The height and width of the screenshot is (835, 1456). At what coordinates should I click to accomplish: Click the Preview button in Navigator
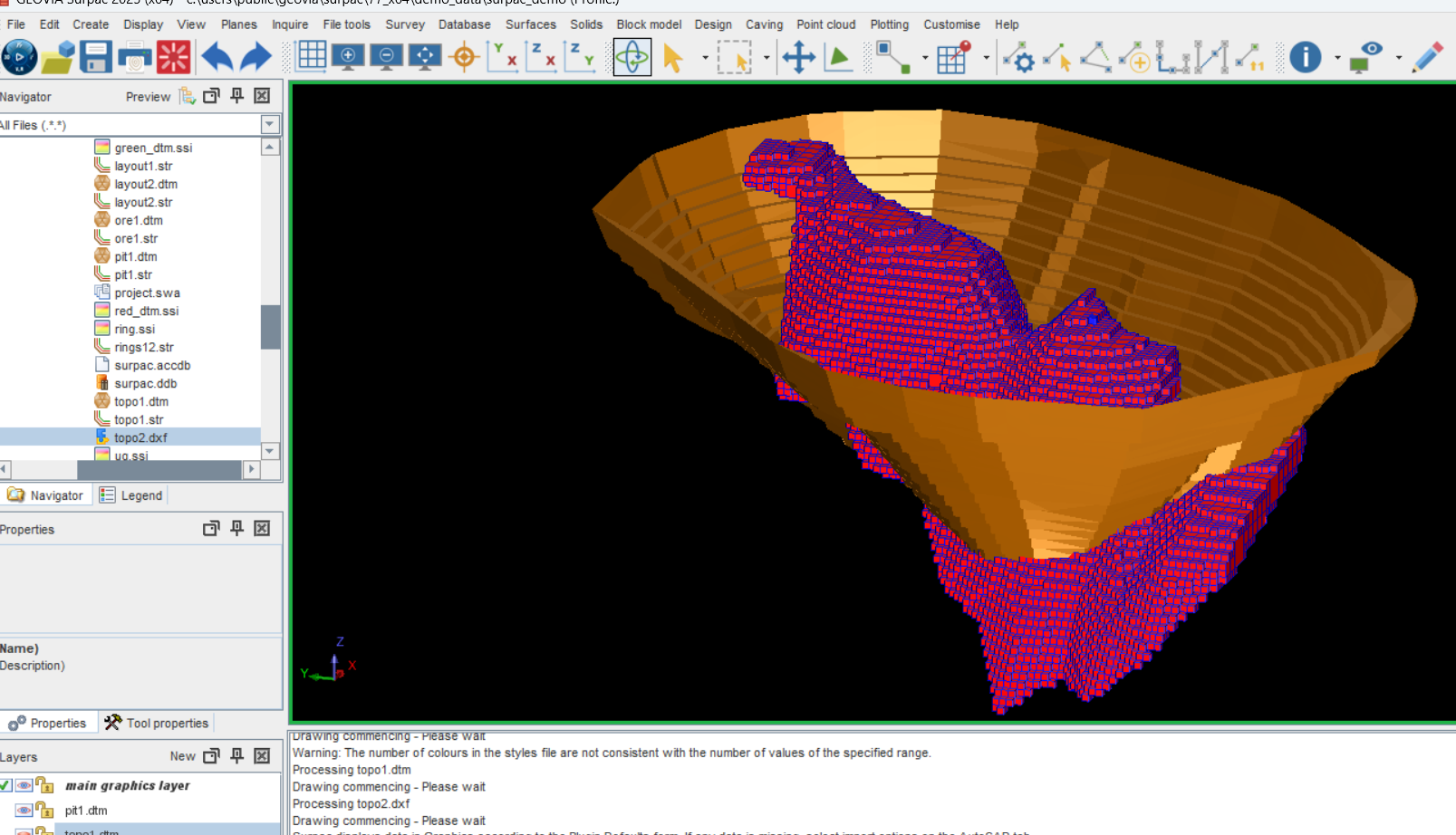tap(148, 97)
